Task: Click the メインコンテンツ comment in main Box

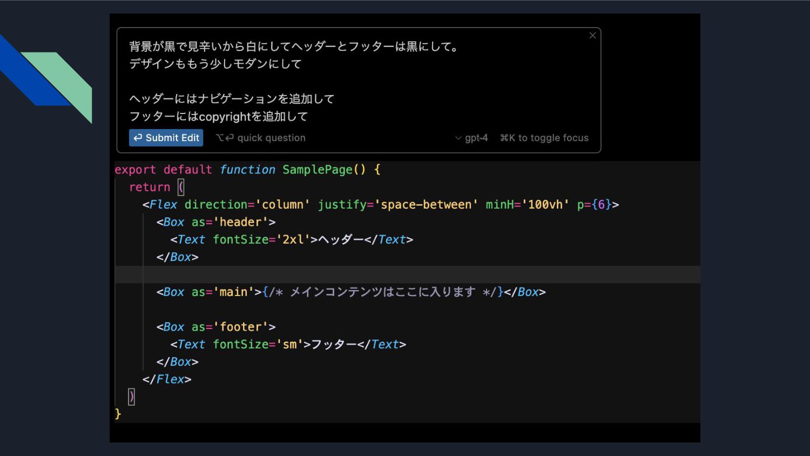Action: 382,292
